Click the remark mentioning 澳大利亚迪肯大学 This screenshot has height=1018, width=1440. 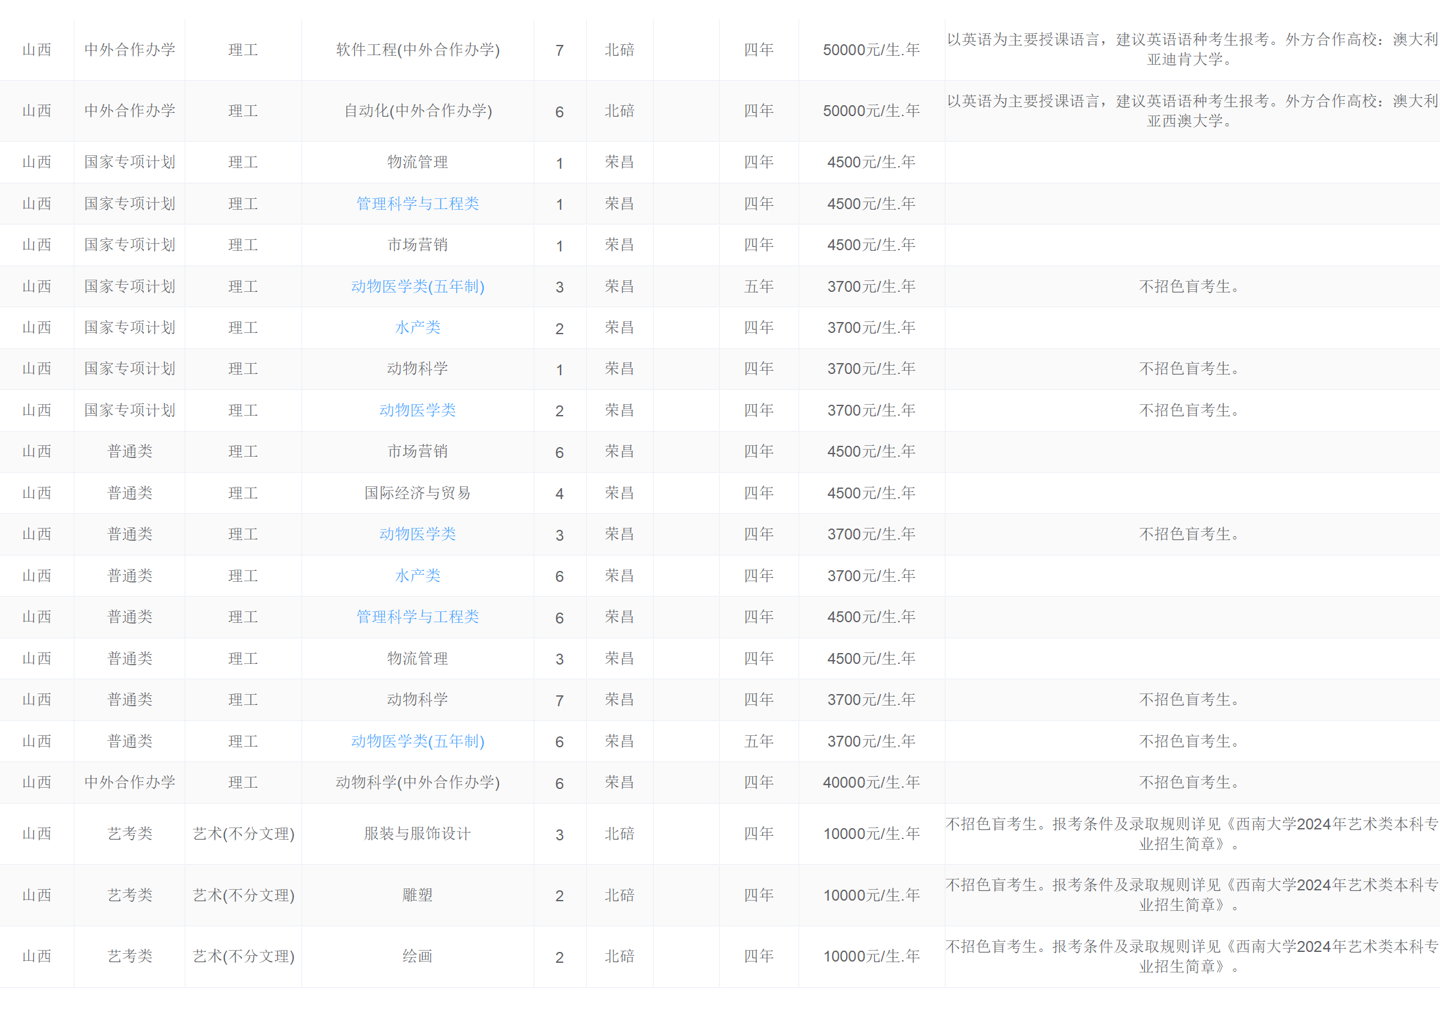point(1192,49)
